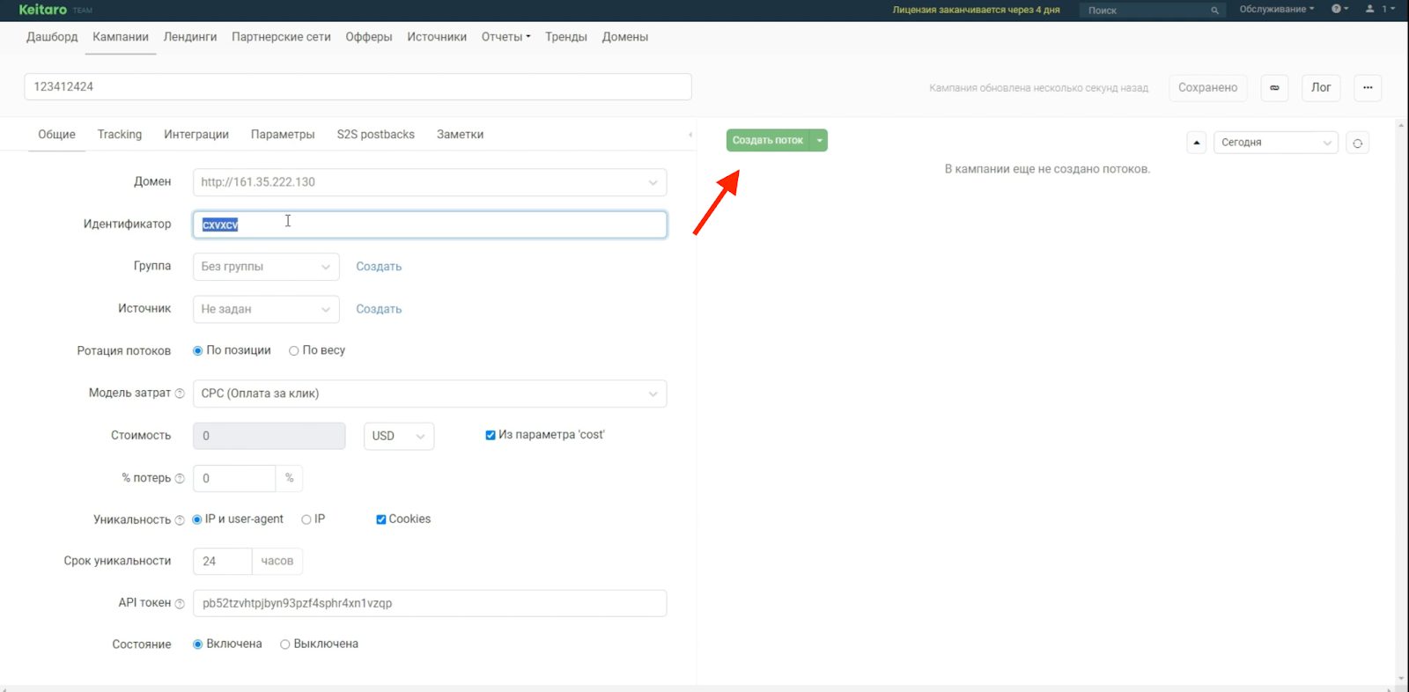
Task: Open the Офферы menu item
Action: pyautogui.click(x=369, y=37)
